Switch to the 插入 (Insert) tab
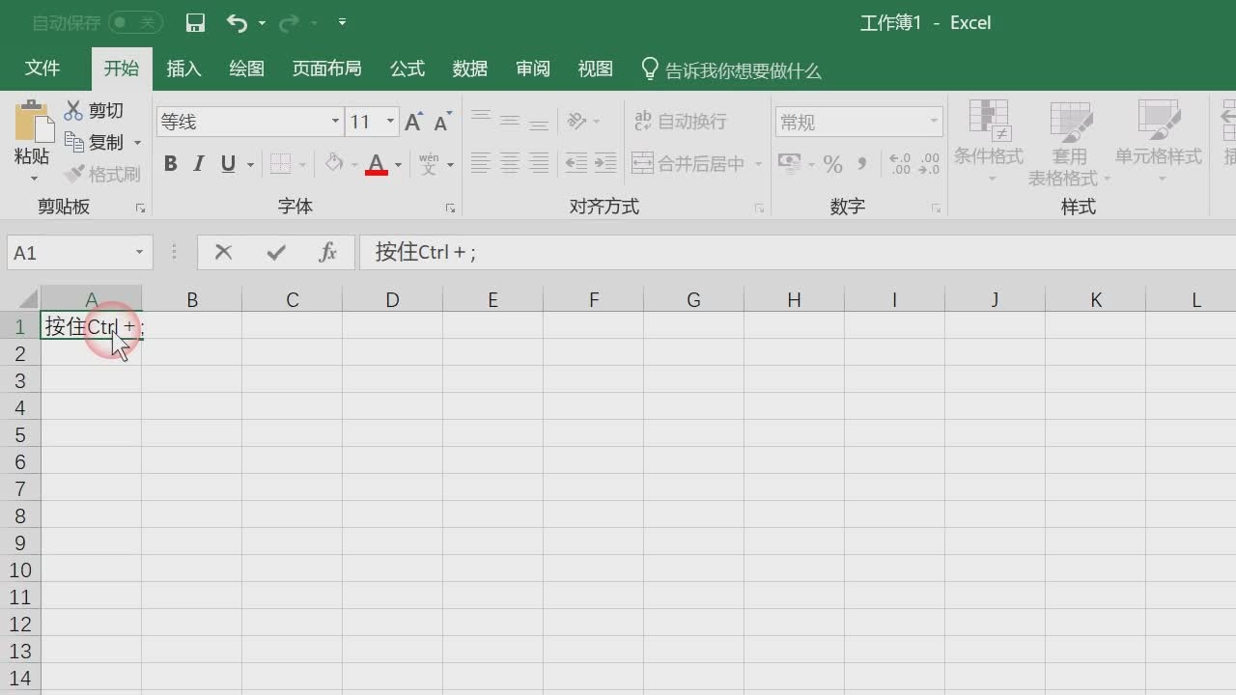Viewport: 1236px width, 695px height. pyautogui.click(x=183, y=69)
